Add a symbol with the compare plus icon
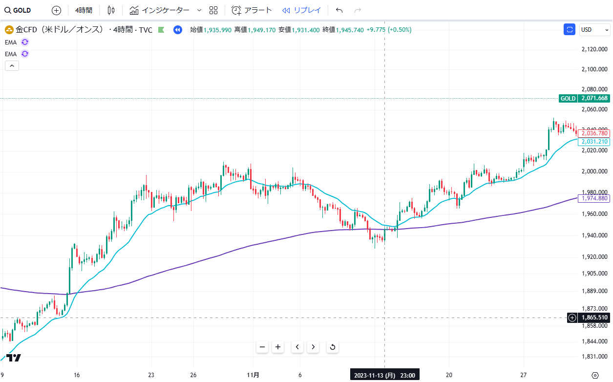This screenshot has height=382, width=613. click(x=56, y=10)
